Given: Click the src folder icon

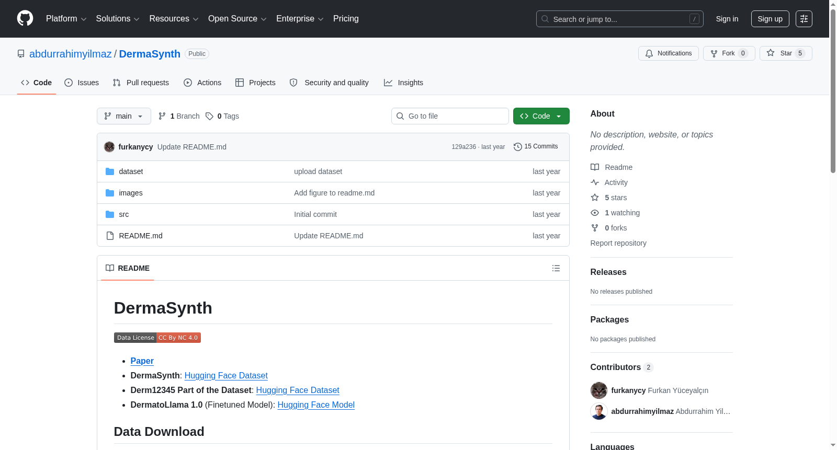Looking at the screenshot, I should coord(110,214).
